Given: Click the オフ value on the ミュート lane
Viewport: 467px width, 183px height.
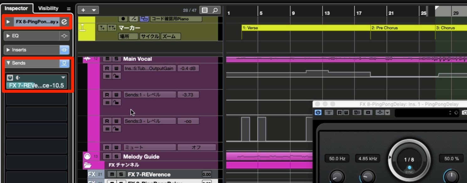Looking at the screenshot, I should click(x=196, y=147).
